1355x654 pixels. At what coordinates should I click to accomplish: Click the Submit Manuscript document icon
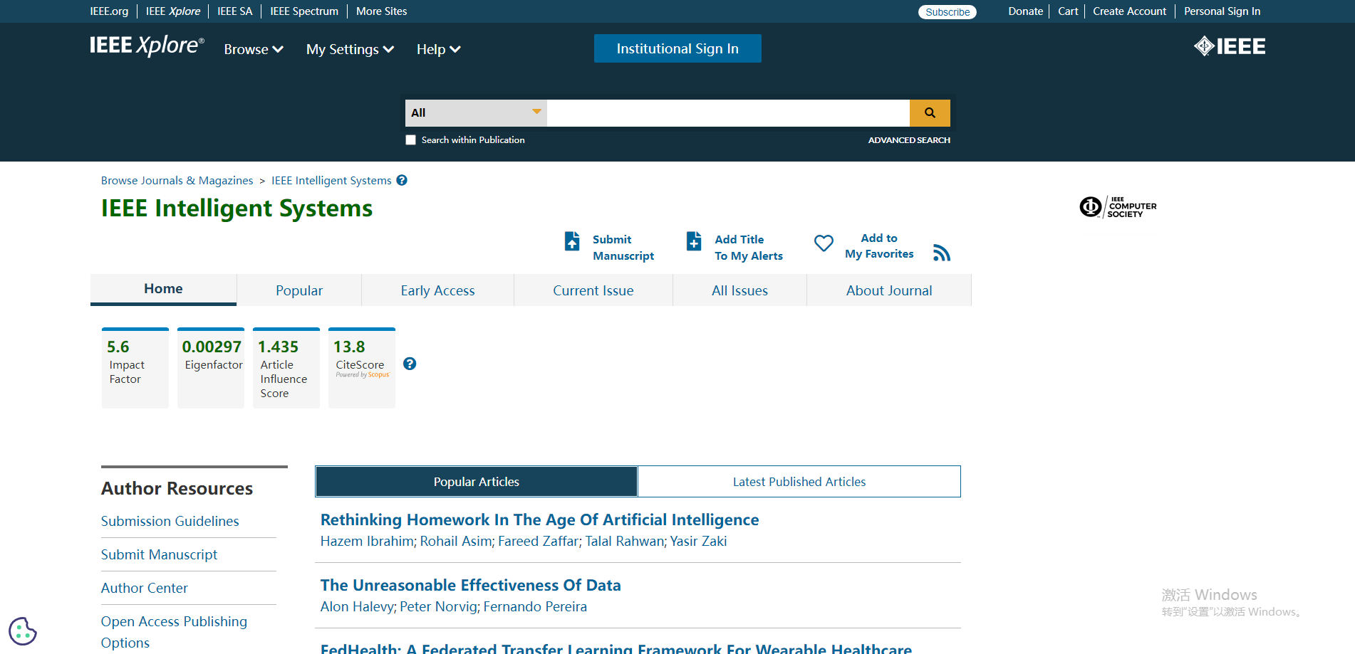pyautogui.click(x=572, y=241)
